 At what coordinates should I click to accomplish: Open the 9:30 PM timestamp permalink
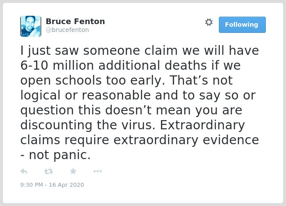(32, 185)
